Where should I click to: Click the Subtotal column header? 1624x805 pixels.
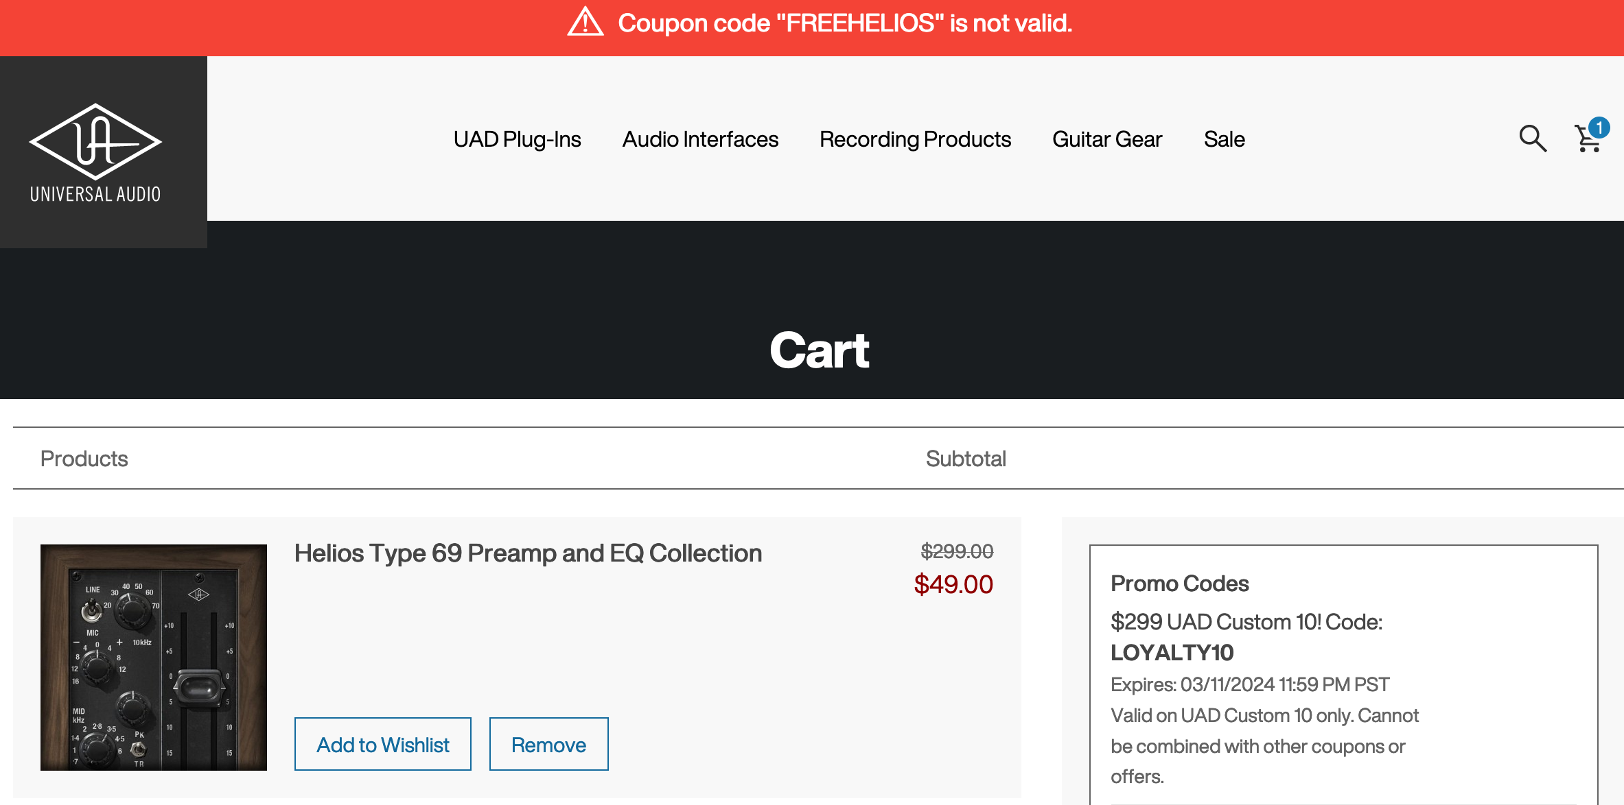965,459
